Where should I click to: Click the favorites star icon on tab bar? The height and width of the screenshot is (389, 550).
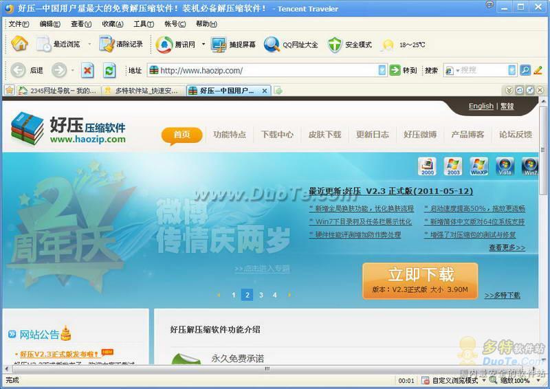(10, 90)
